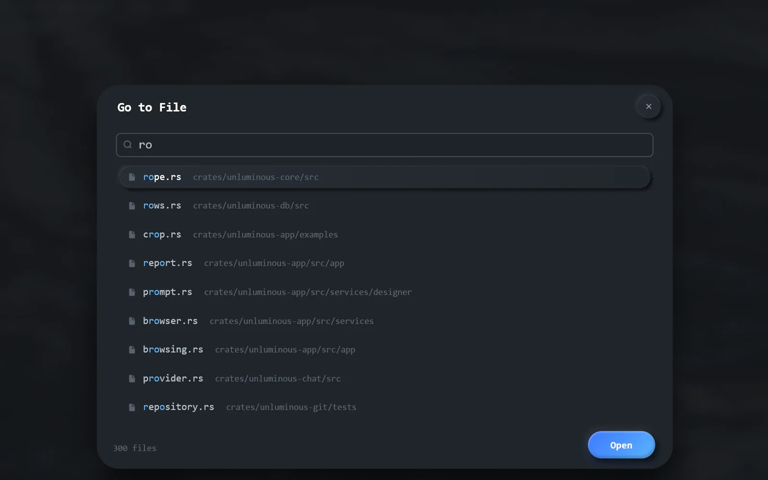Close the Go to File dialog
This screenshot has width=768, height=480.
click(648, 107)
